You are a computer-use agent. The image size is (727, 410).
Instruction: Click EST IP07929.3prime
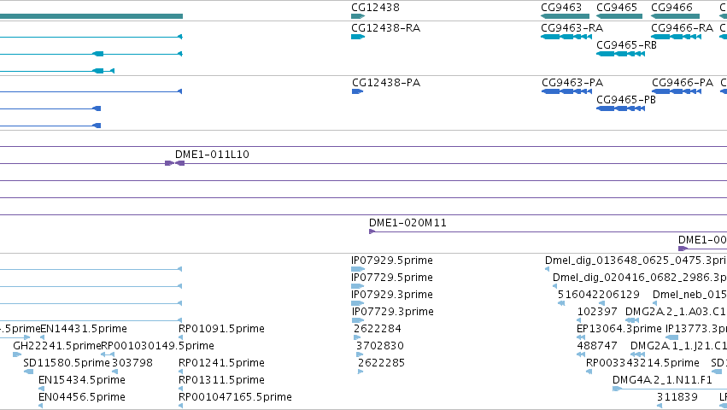(x=357, y=303)
